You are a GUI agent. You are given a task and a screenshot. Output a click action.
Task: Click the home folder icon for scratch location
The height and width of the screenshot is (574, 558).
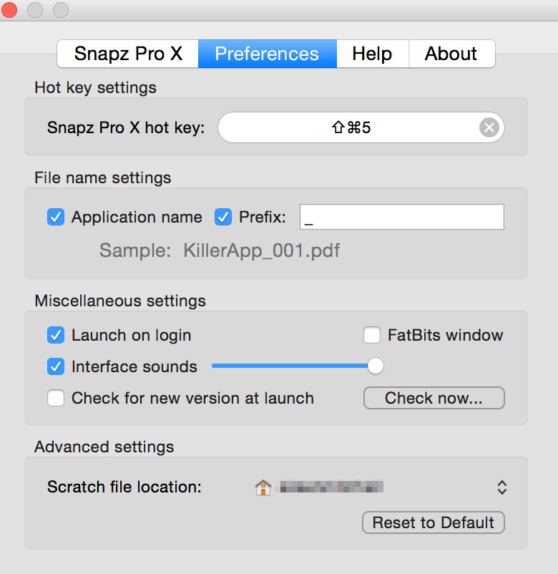[263, 487]
